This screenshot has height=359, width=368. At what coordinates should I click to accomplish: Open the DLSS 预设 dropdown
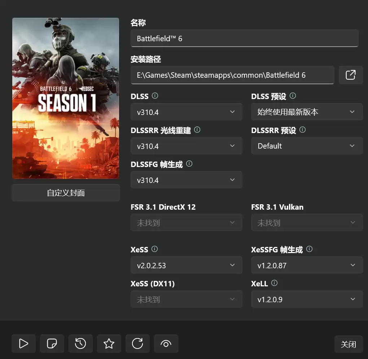[307, 112]
